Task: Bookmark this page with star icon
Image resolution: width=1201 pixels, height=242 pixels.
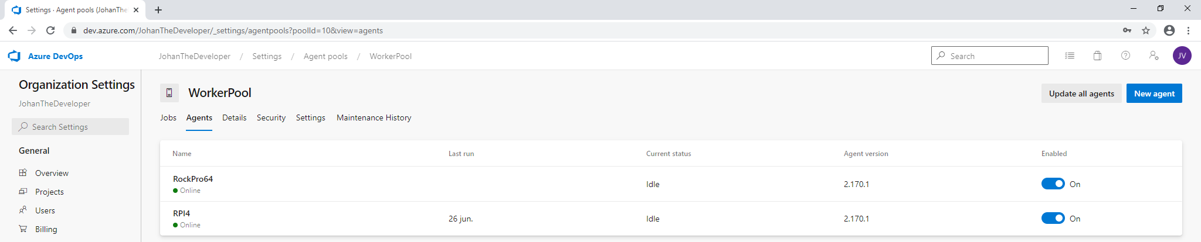Action: 1145,30
